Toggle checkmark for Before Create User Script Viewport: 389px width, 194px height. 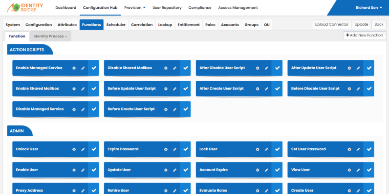tap(186, 109)
